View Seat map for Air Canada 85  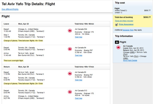[x=78, y=80]
